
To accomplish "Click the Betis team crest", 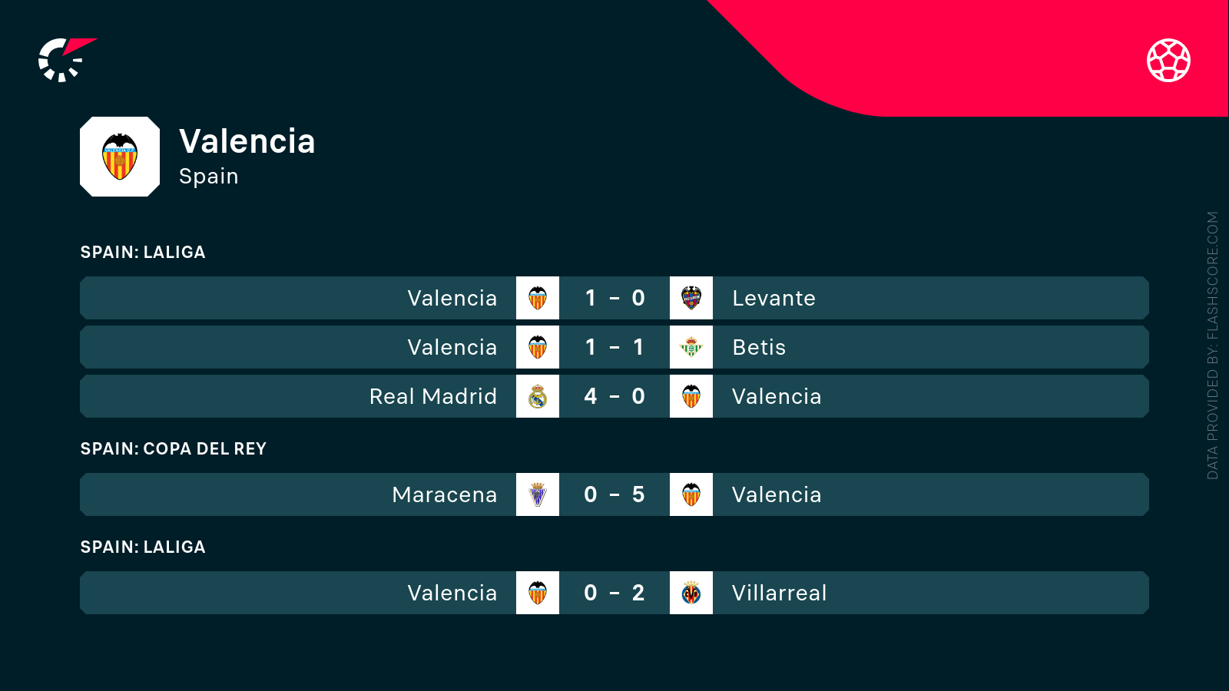I will 691,347.
